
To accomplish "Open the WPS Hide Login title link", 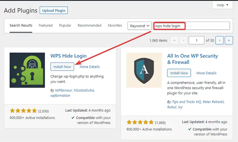I will (x=68, y=56).
